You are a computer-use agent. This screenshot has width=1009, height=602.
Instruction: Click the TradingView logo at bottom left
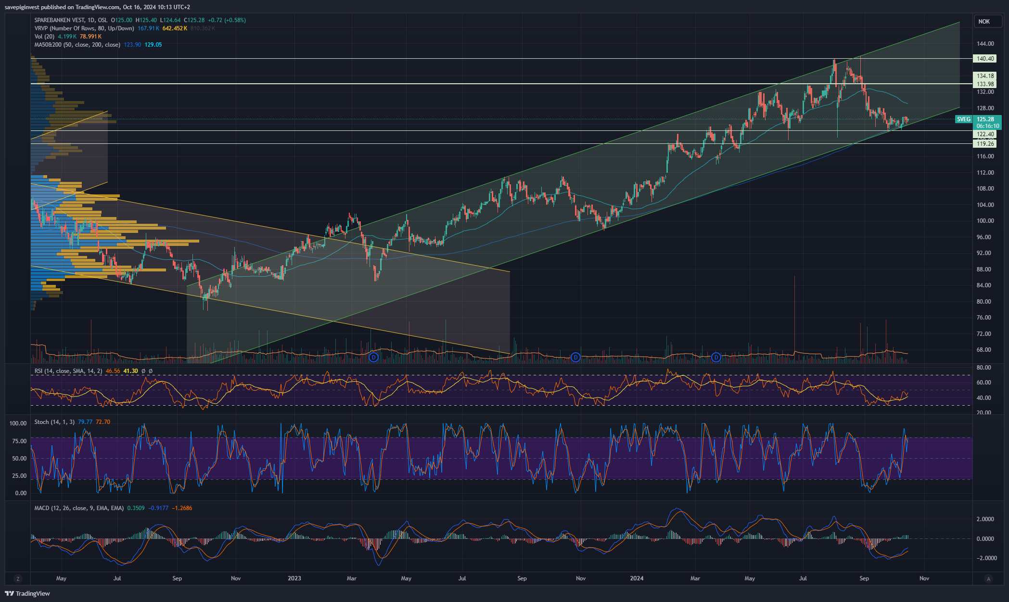[x=27, y=593]
